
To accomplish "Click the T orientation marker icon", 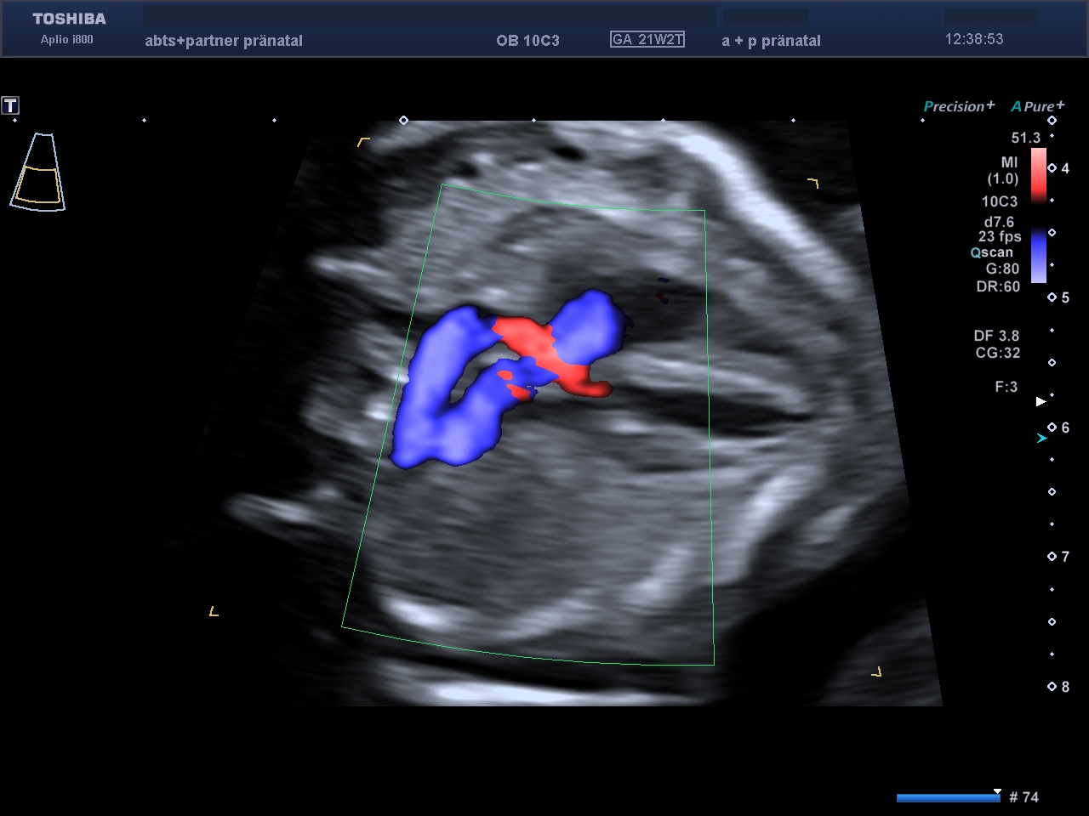I will [x=10, y=105].
